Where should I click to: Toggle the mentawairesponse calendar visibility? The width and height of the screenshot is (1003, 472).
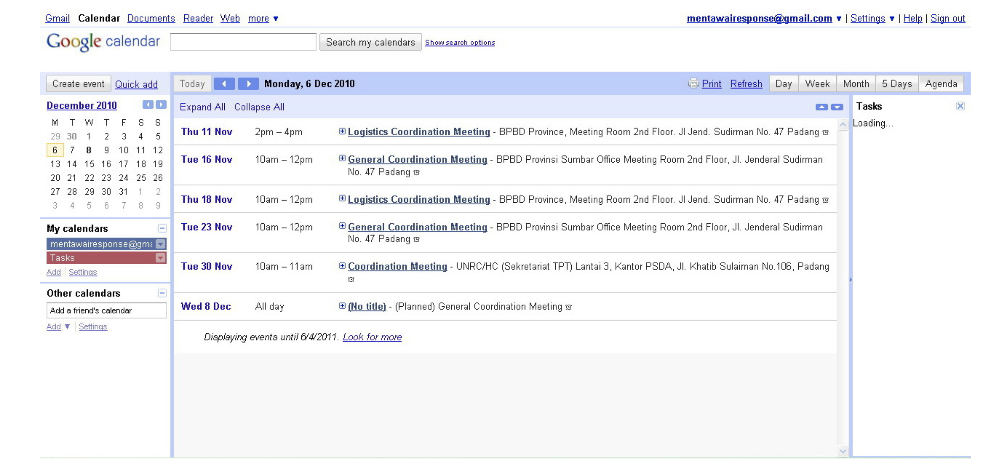(100, 244)
